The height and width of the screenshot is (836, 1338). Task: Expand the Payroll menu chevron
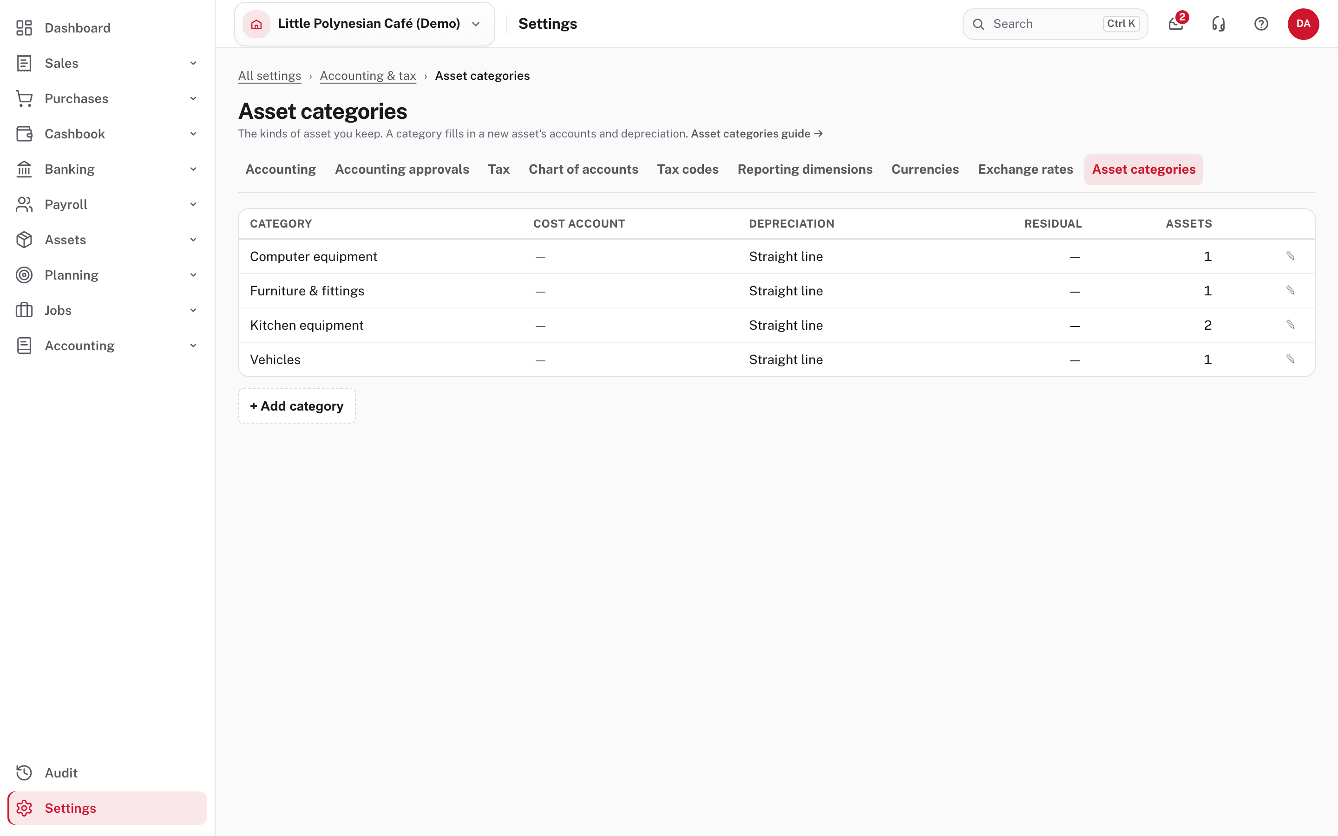(x=193, y=204)
